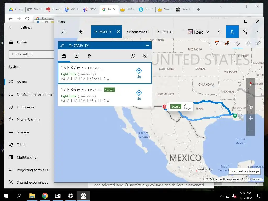268x201 pixels.
Task: Edit route using the pencil icon
Action: tap(62, 46)
